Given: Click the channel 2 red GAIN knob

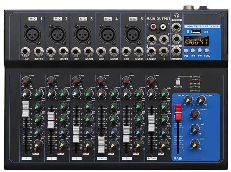Looking at the screenshot, I should click(x=51, y=81).
